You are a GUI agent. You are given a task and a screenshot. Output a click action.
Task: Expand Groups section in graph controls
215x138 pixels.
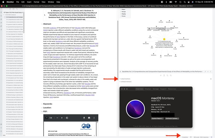pyautogui.click(x=123, y=12)
